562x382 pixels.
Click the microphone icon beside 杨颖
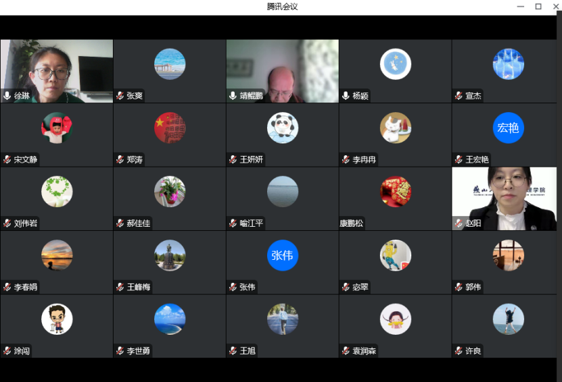(346, 96)
